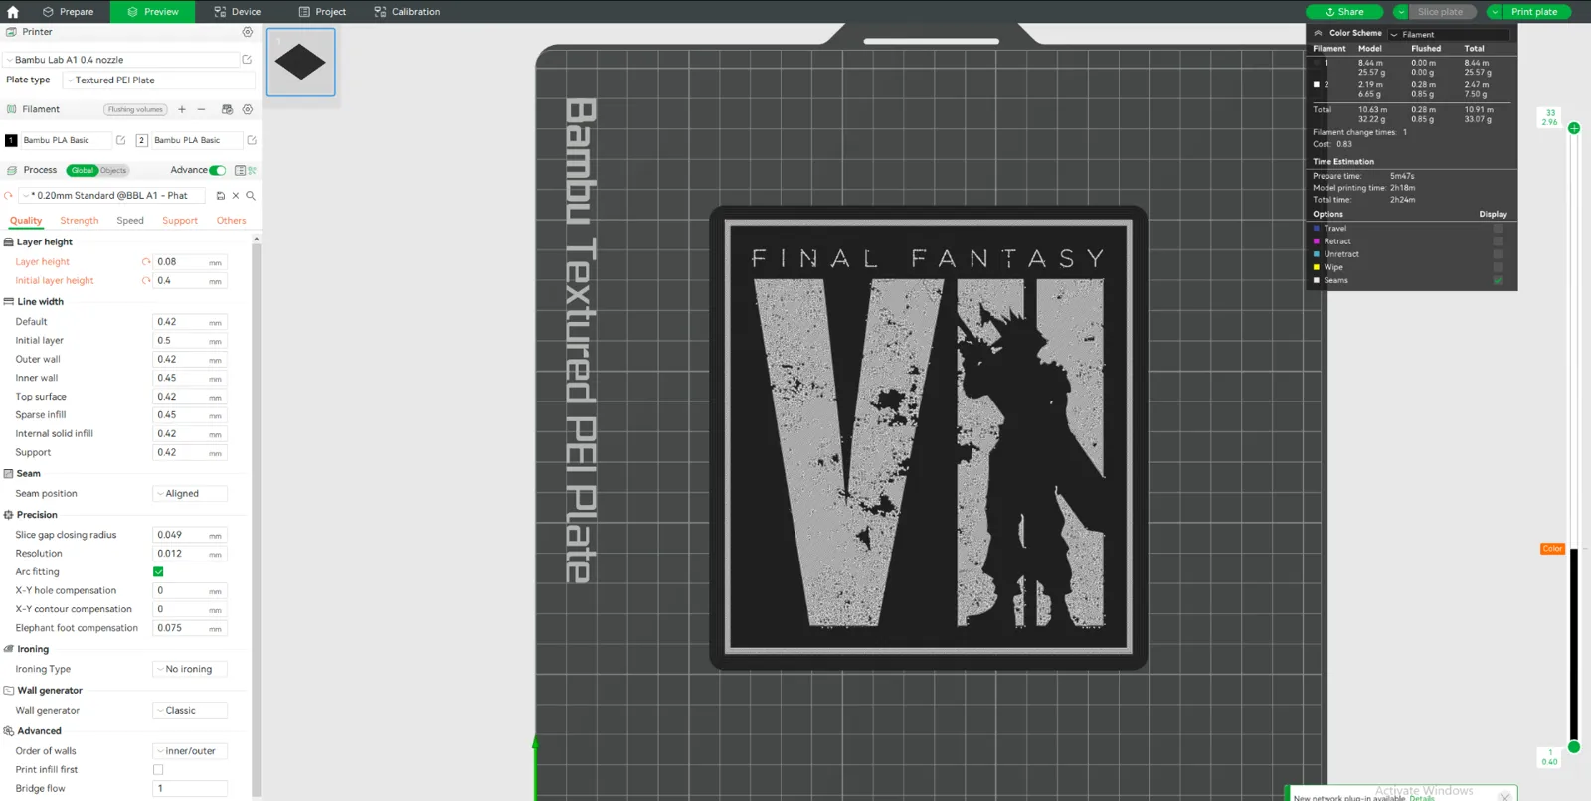Add a filament with plus icon
1591x801 pixels.
tap(182, 109)
